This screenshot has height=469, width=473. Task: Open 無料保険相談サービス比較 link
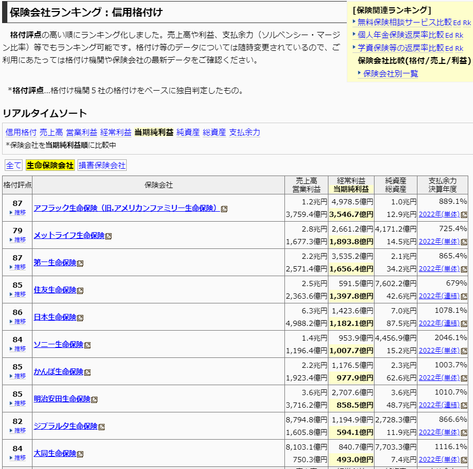404,23
